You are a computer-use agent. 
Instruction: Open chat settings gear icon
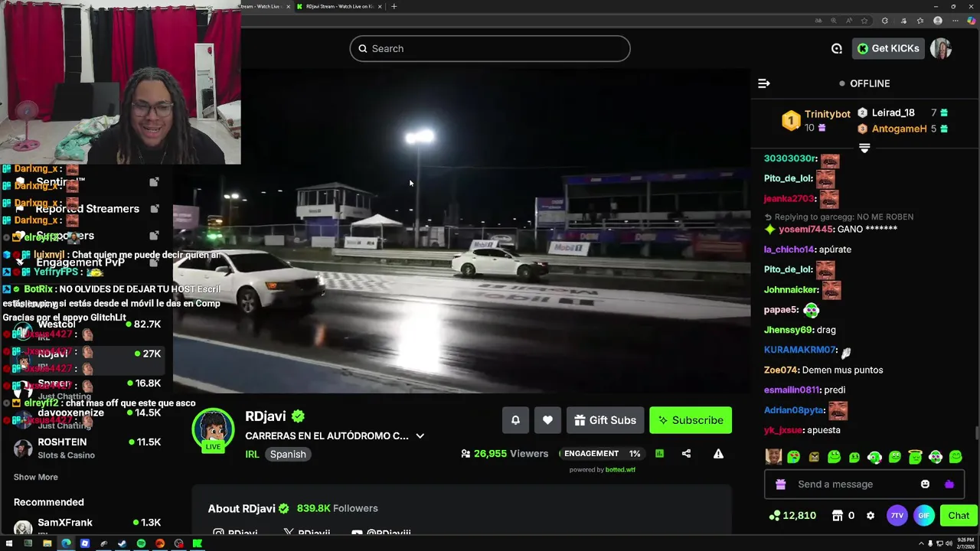tap(871, 516)
